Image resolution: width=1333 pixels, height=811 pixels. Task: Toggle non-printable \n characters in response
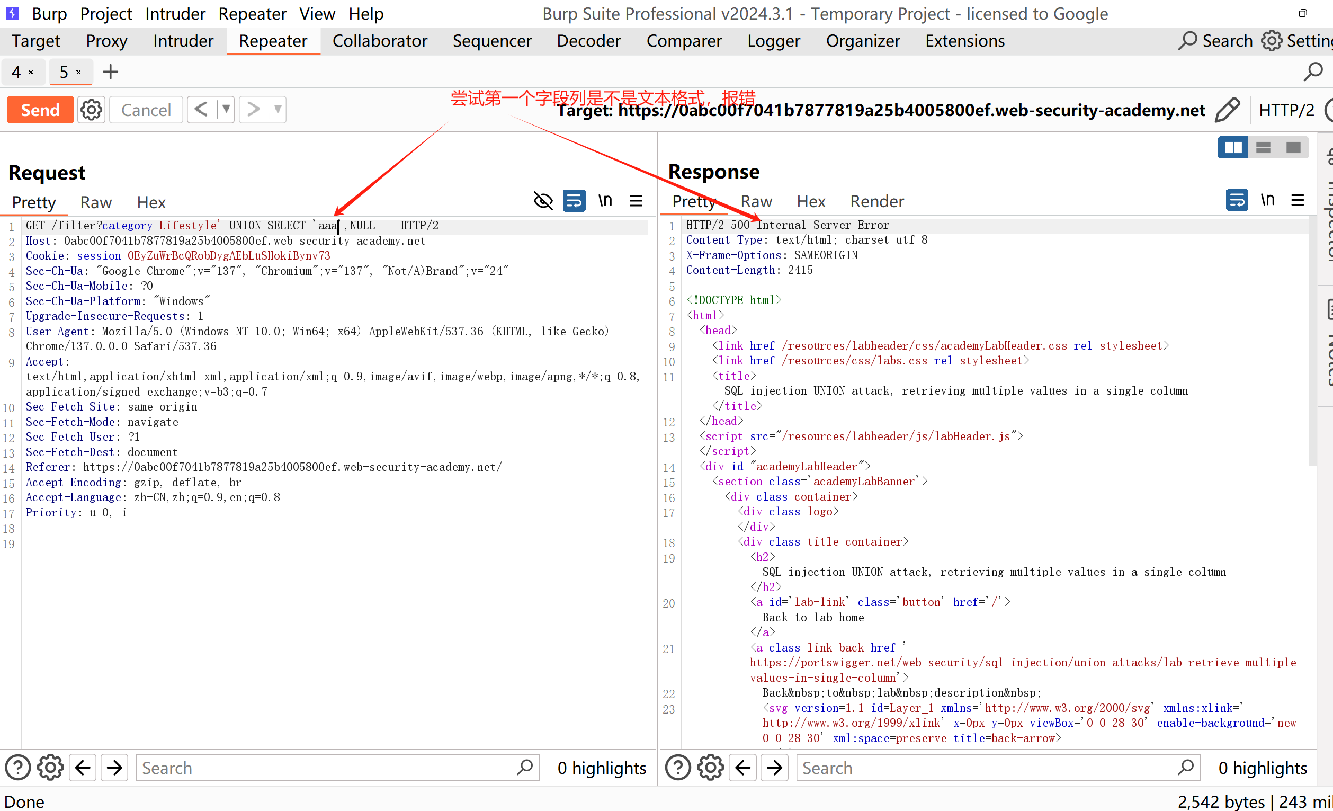pyautogui.click(x=1267, y=200)
